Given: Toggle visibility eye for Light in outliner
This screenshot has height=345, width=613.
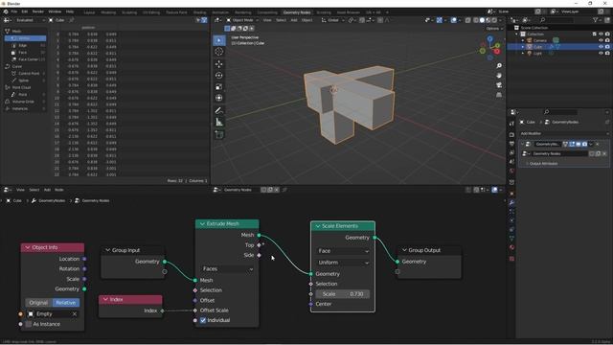Looking at the screenshot, I should pos(601,53).
